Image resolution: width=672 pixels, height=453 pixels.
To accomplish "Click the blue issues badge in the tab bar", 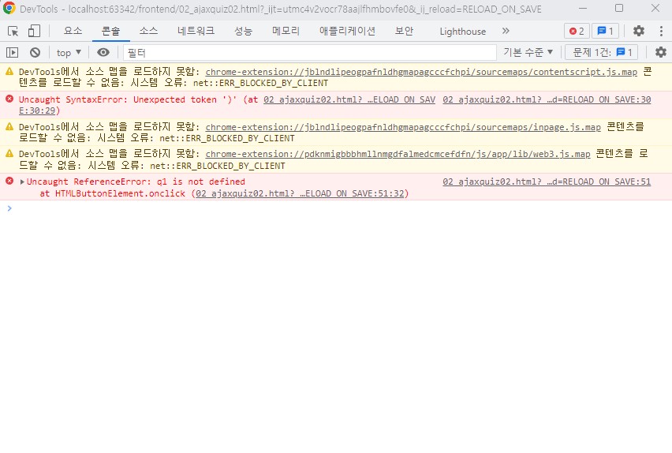I will click(605, 31).
